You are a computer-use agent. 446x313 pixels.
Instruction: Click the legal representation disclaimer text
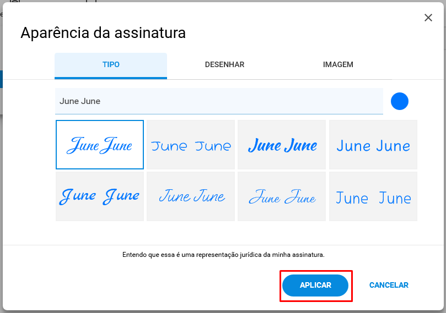pyautogui.click(x=223, y=255)
